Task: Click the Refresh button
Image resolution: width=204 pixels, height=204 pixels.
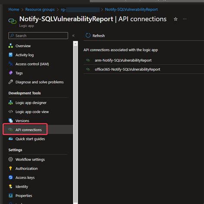Action: (95, 36)
